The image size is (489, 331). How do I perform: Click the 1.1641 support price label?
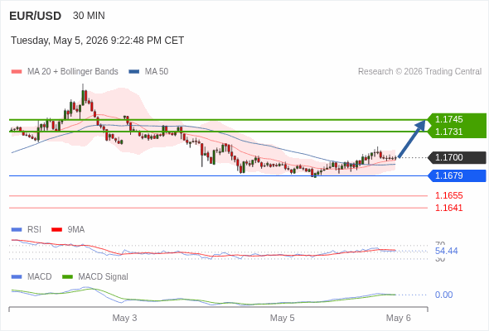[x=448, y=208]
